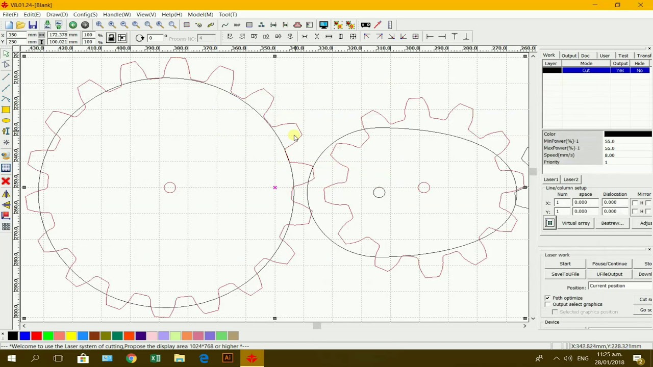Click the red X Delete icon

coord(6,181)
